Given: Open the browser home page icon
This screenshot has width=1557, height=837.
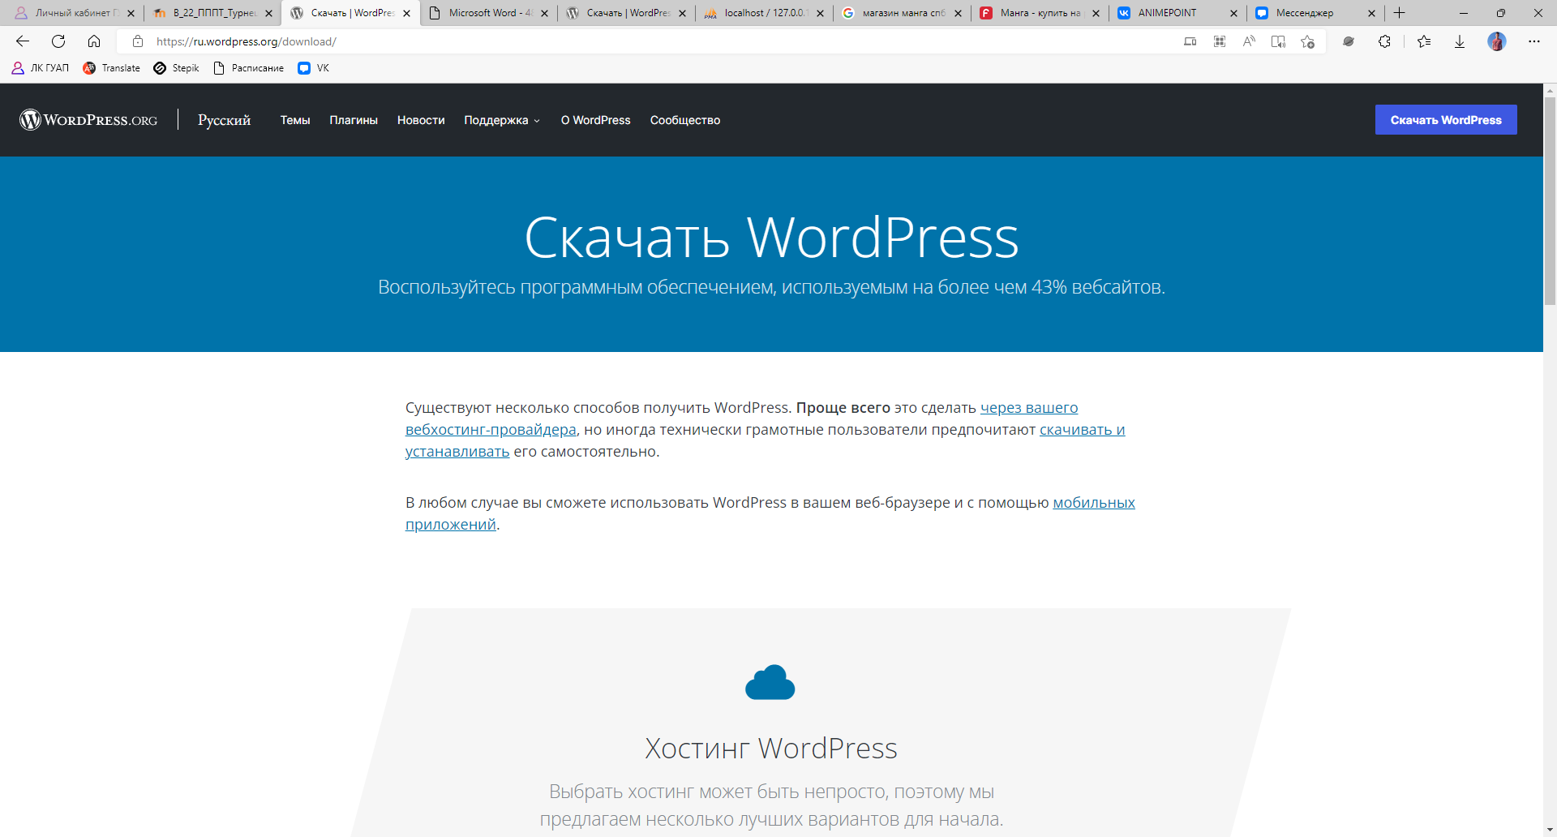Looking at the screenshot, I should click(94, 41).
